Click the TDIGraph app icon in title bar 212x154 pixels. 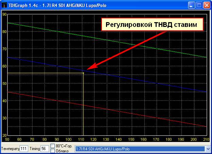pos(4,5)
